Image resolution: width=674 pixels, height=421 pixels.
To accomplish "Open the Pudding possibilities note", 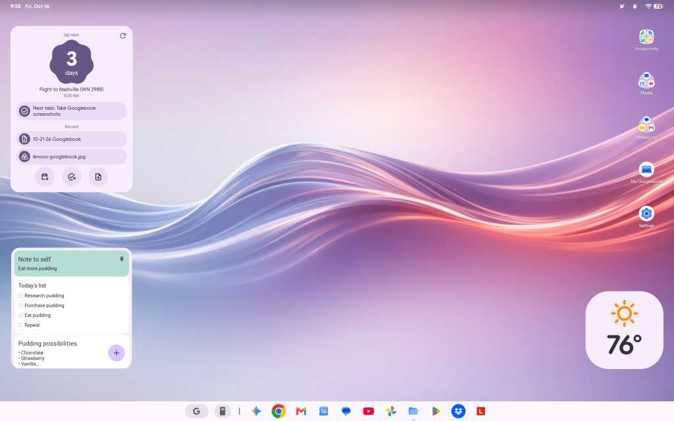I will coord(71,351).
